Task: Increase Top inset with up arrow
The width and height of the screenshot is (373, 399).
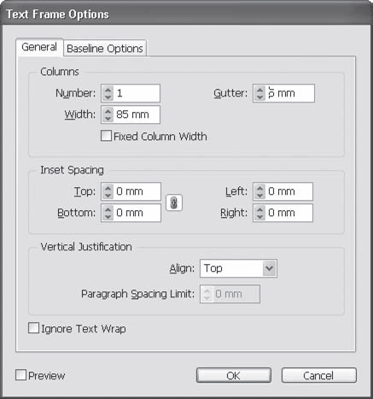Action: pos(108,188)
